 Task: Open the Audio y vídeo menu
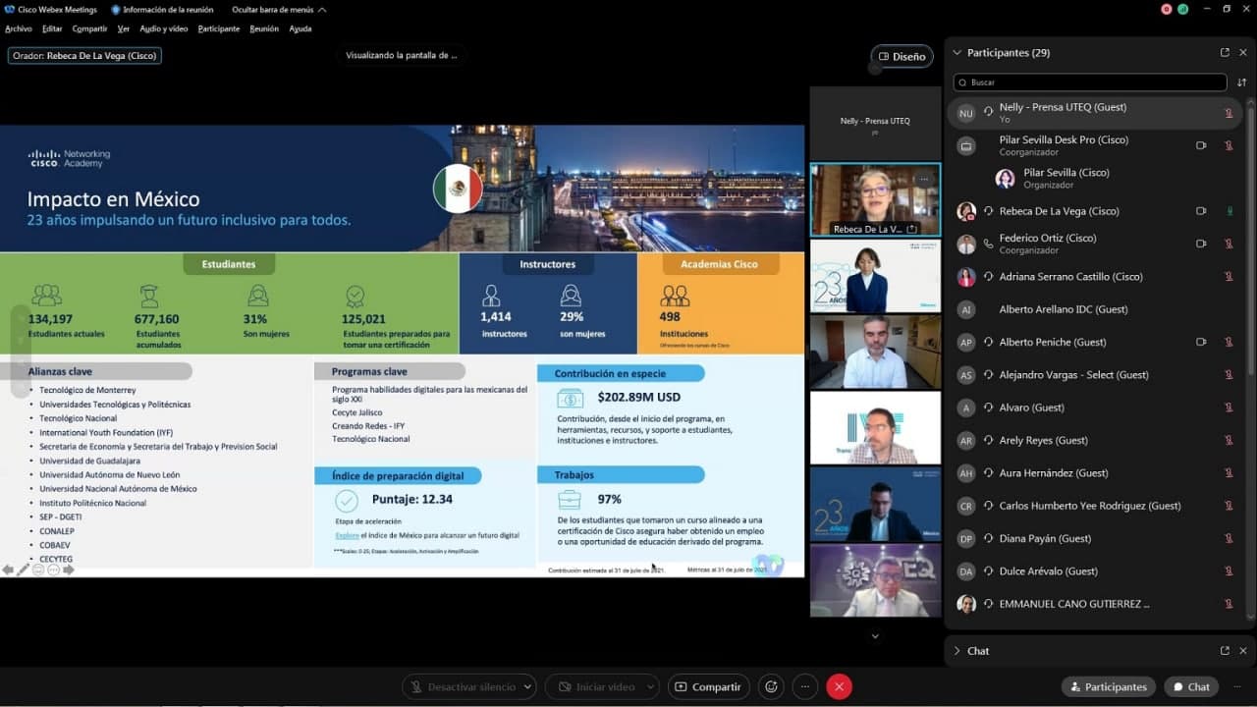pos(164,28)
